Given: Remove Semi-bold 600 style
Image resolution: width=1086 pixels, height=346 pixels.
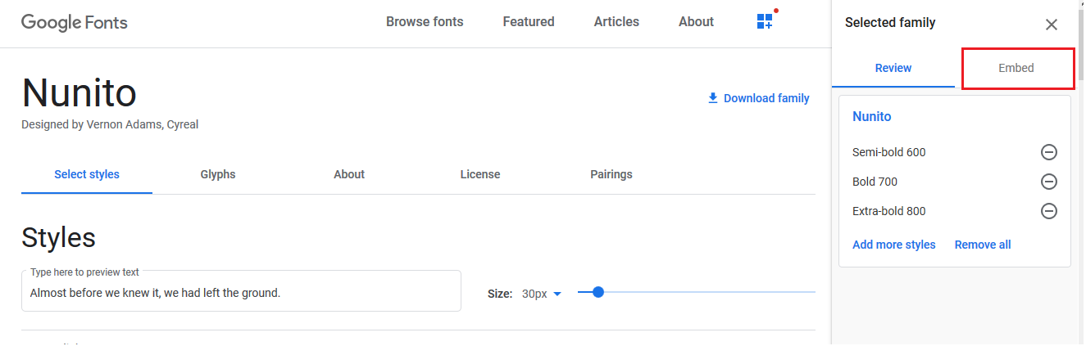Looking at the screenshot, I should pyautogui.click(x=1048, y=152).
